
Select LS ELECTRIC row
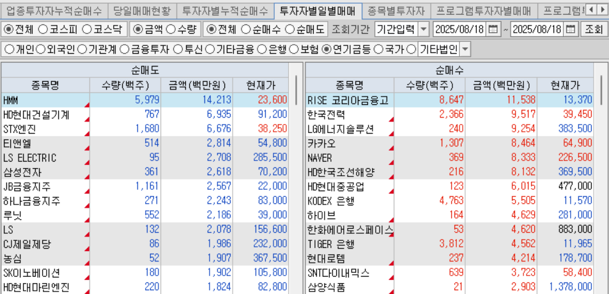(145, 158)
